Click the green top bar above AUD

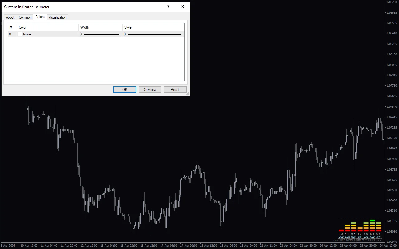click(372, 220)
